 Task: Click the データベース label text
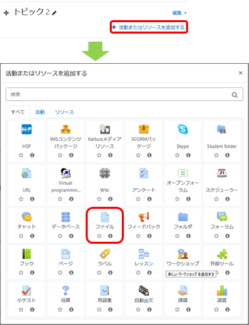(x=66, y=226)
